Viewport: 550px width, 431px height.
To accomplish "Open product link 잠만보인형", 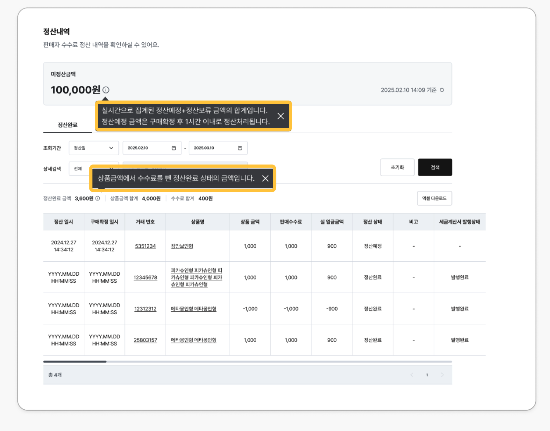I will [182, 246].
